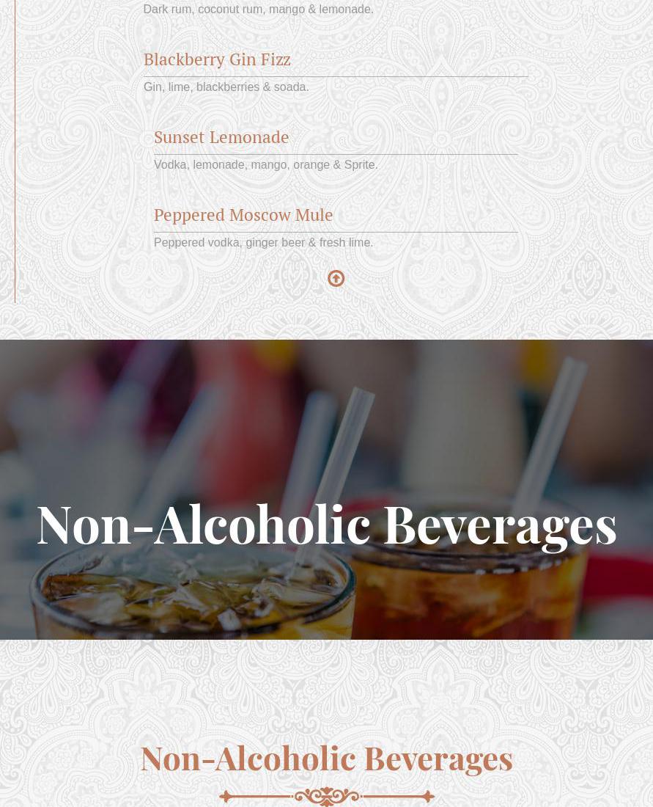The image size is (653, 807).
Task: Click the gin, lime, blackberries description text
Action: [226, 87]
